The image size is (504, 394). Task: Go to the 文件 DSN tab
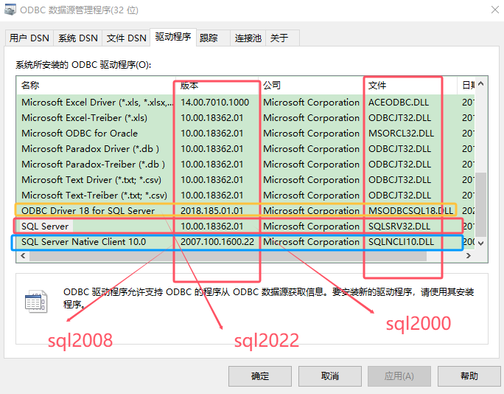126,38
